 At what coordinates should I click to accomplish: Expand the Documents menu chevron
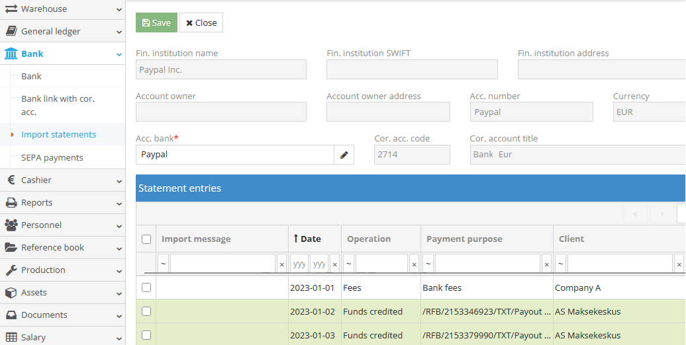pos(119,315)
